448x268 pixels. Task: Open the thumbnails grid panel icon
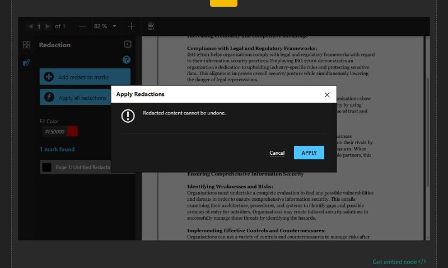point(26,44)
